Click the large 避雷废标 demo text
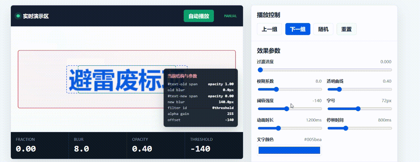 (127, 80)
